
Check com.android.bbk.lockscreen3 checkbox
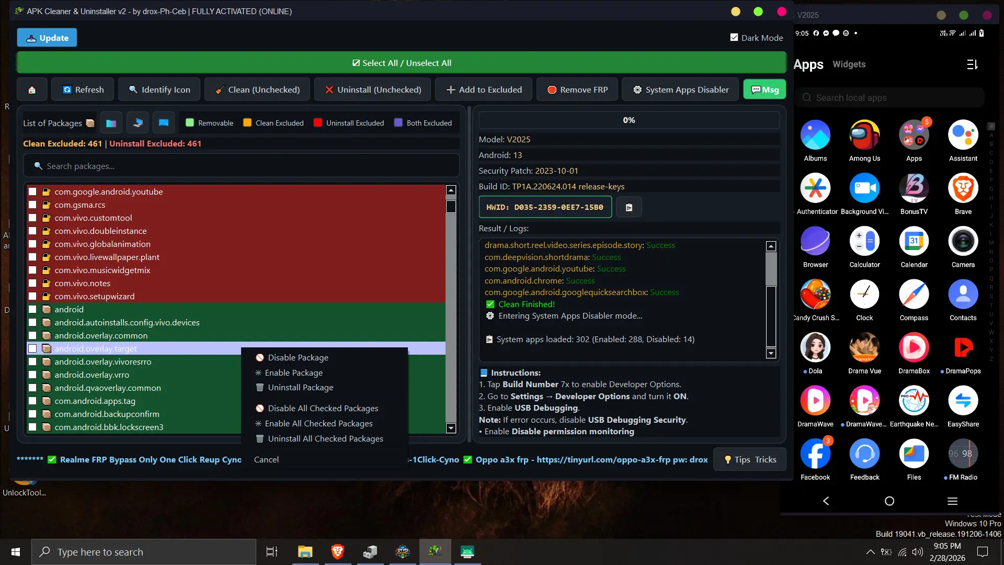pos(32,427)
